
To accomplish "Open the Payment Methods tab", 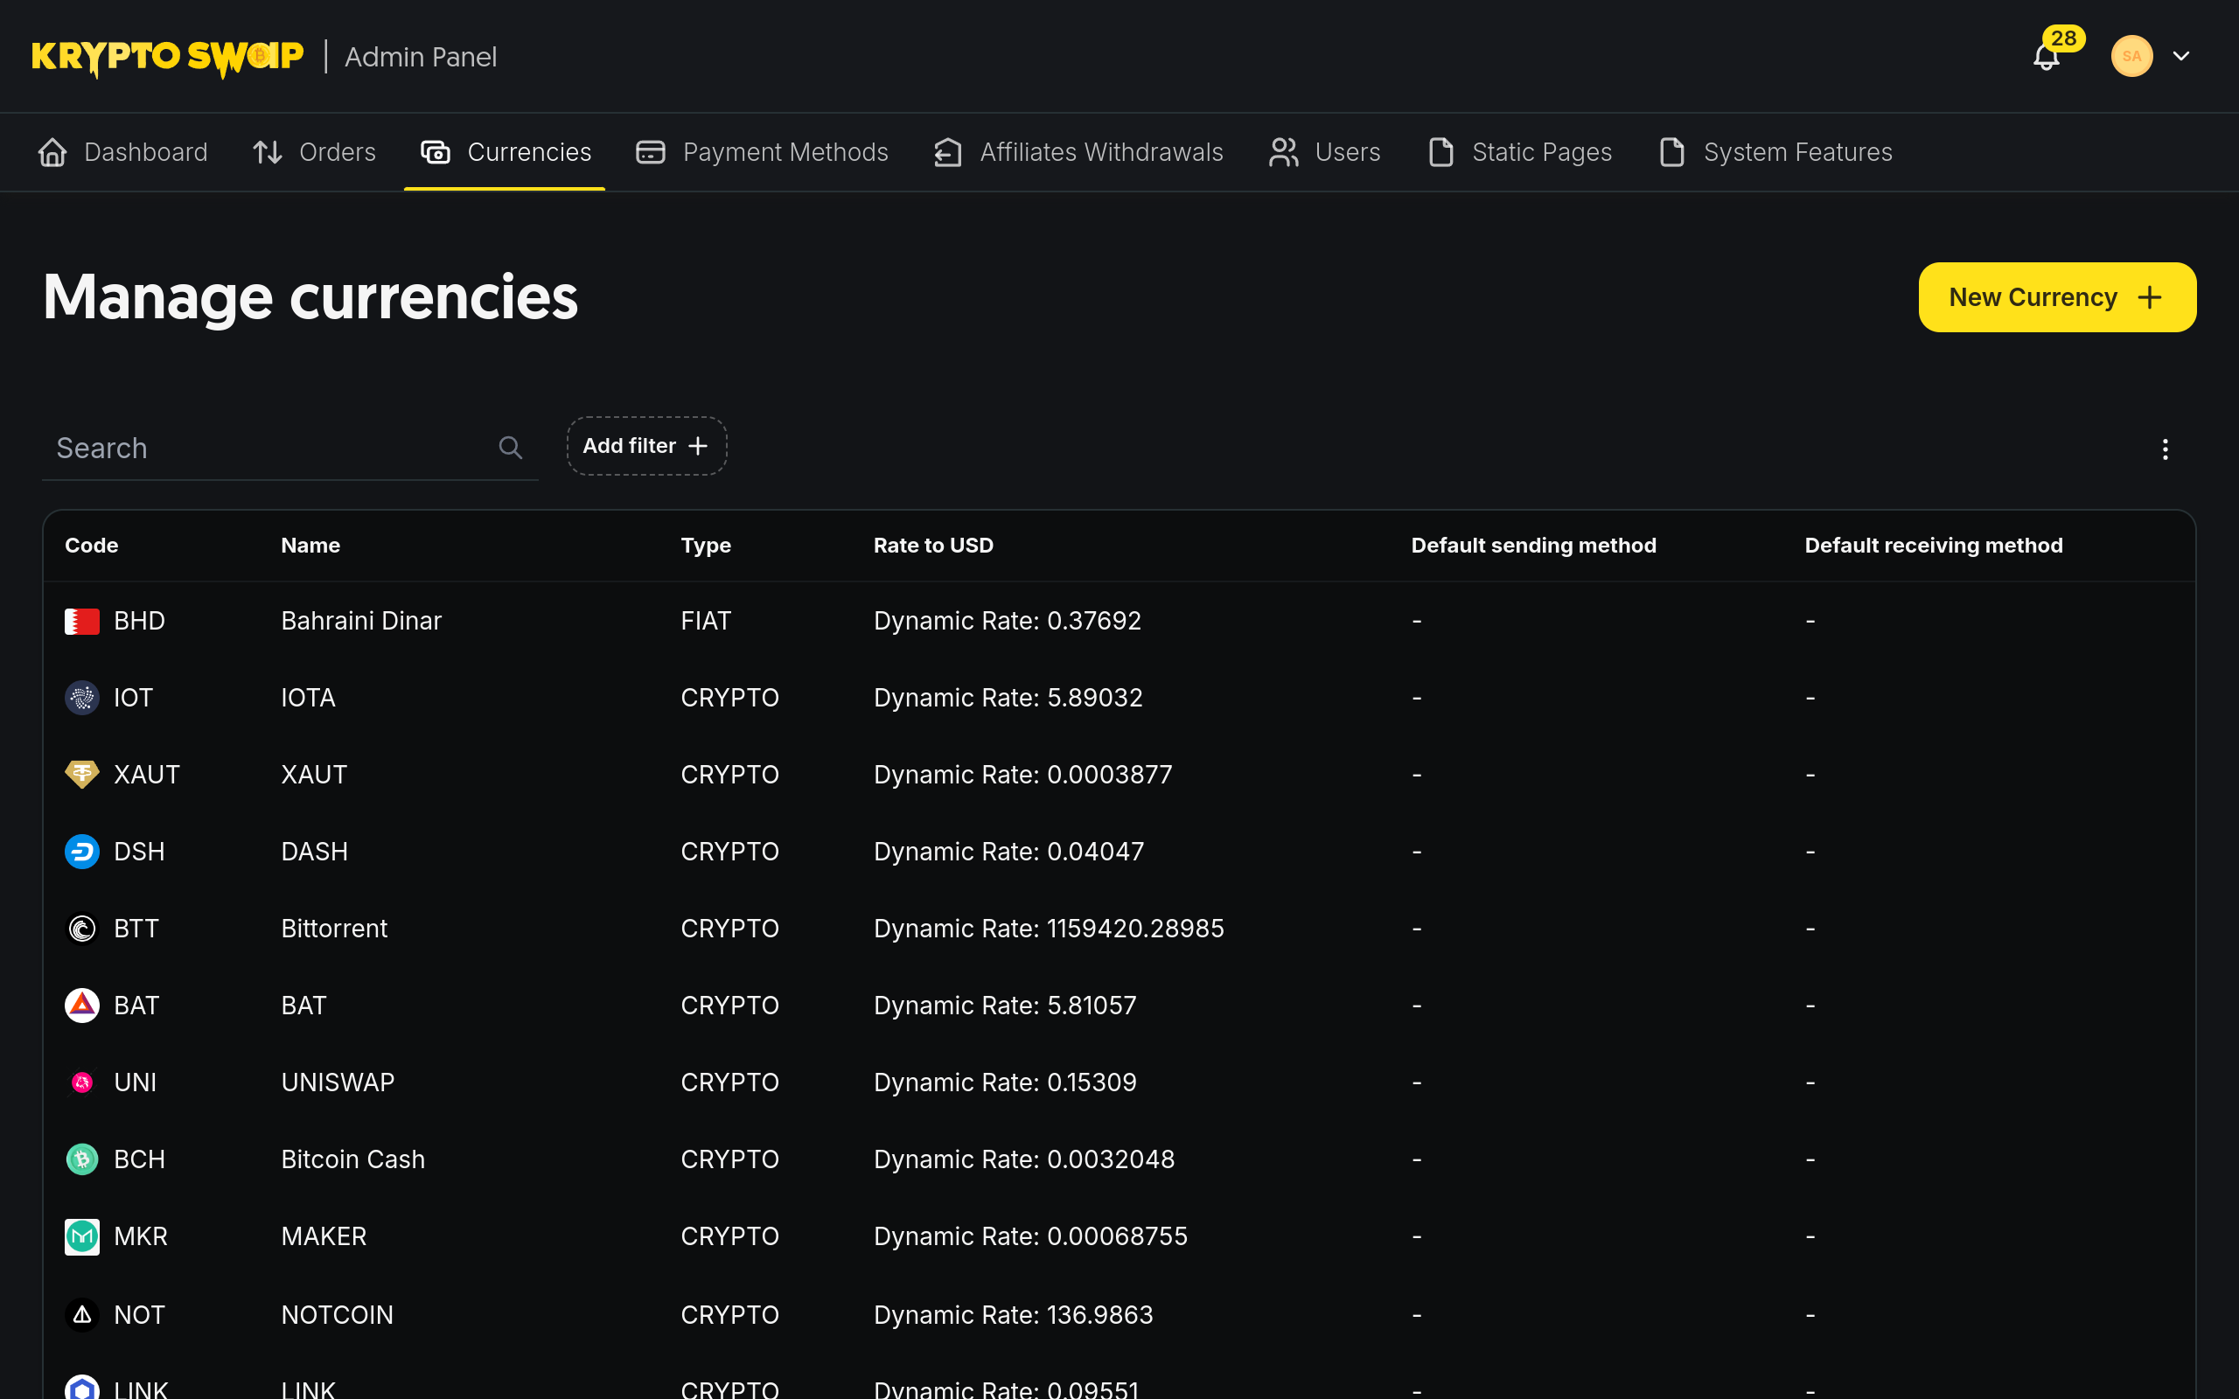I will coord(762,152).
